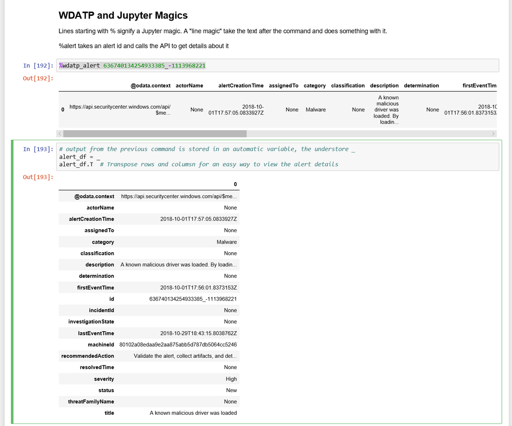The image size is (512, 426).
Task: Click the incidentId row label
Action: [101, 310]
